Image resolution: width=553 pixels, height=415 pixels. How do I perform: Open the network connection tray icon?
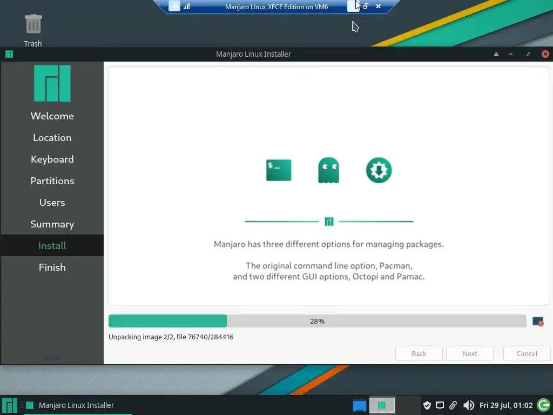click(x=440, y=405)
